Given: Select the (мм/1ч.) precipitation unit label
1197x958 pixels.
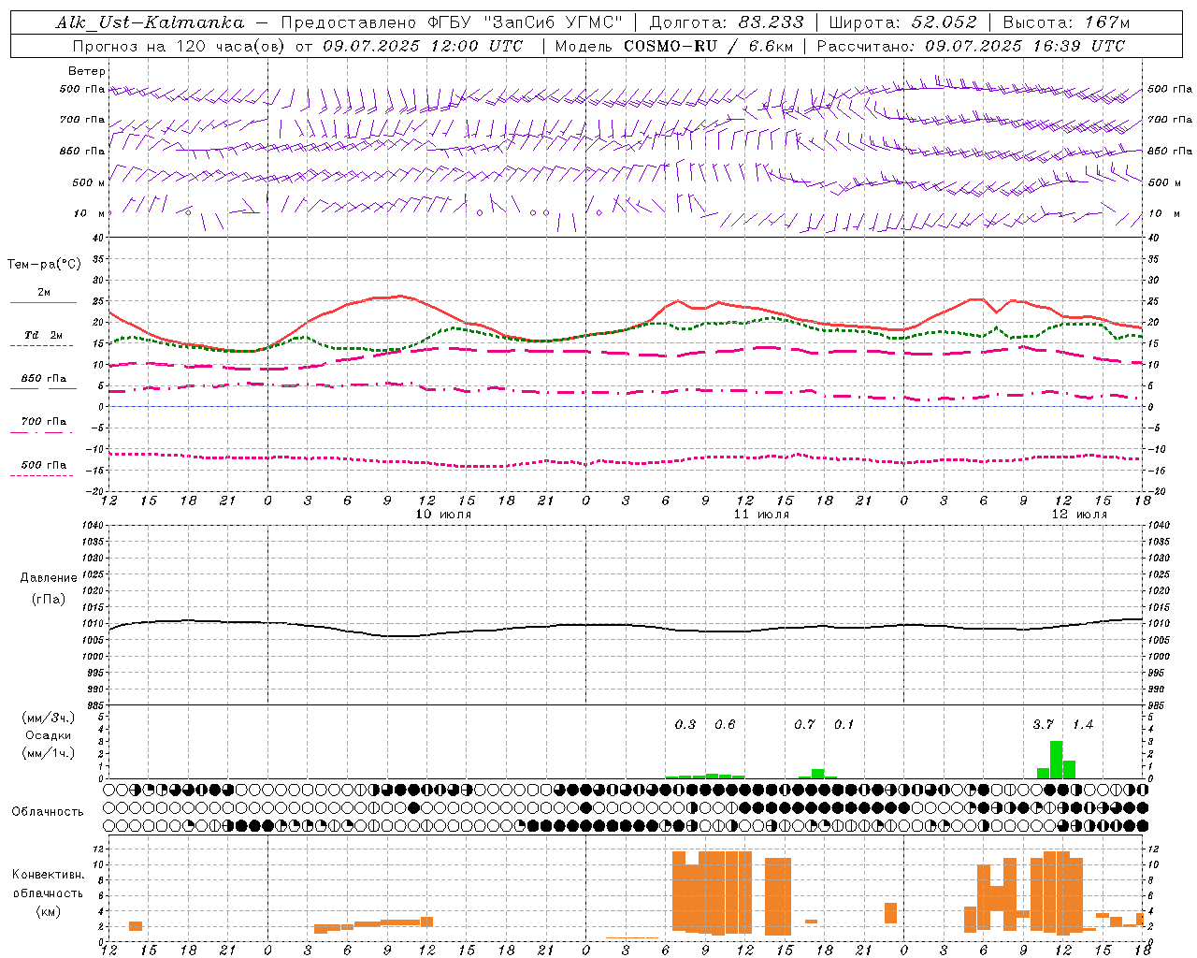Looking at the screenshot, I should tap(49, 753).
